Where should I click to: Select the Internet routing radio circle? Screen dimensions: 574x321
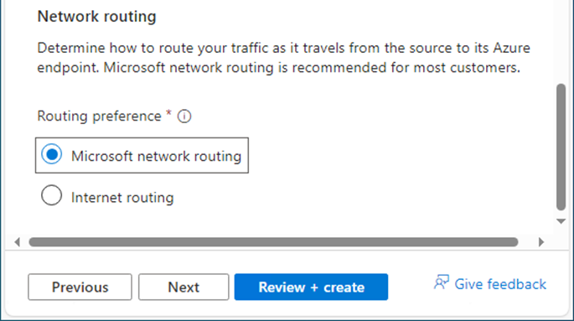[52, 195]
